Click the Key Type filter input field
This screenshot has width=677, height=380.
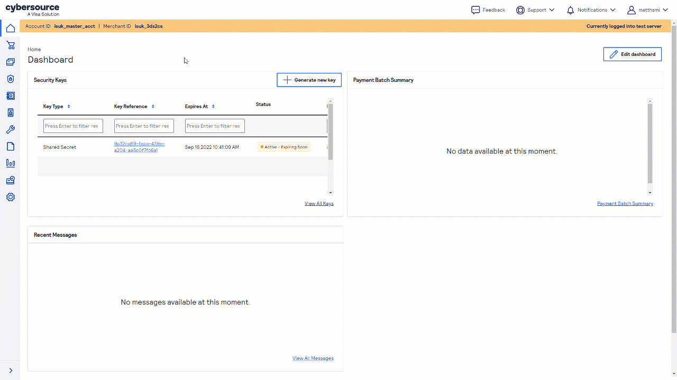(x=73, y=126)
